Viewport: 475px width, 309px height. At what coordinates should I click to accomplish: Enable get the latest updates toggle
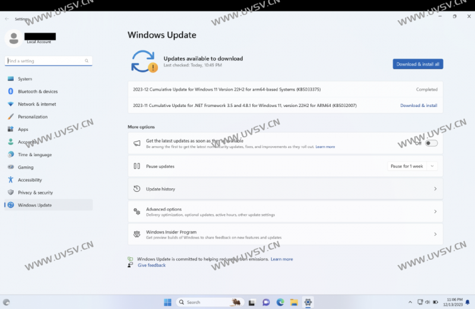(431, 143)
